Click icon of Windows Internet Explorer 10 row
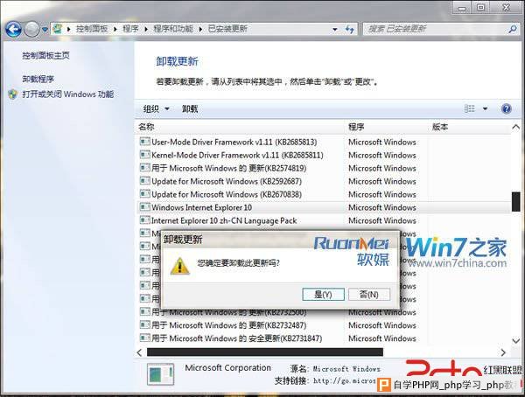 [x=144, y=207]
